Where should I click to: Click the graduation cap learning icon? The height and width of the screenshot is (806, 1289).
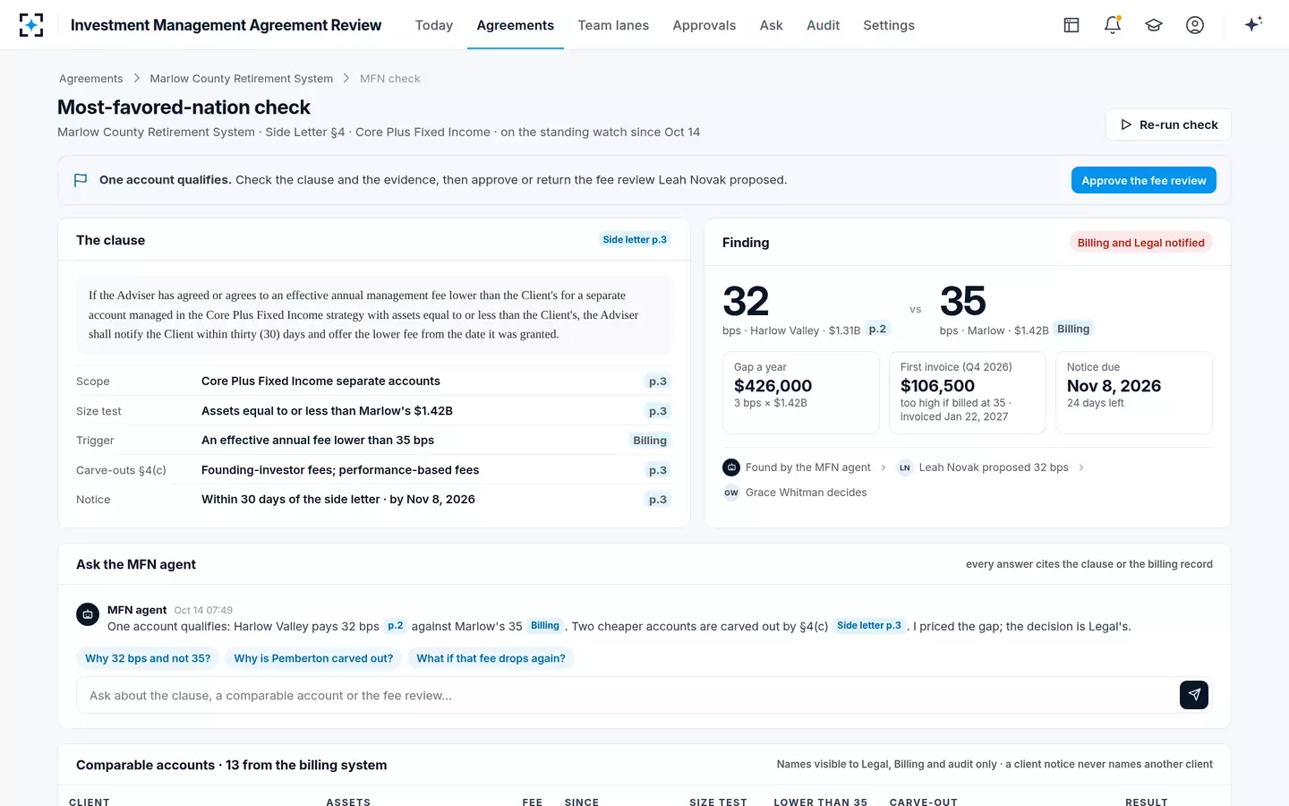(1154, 25)
